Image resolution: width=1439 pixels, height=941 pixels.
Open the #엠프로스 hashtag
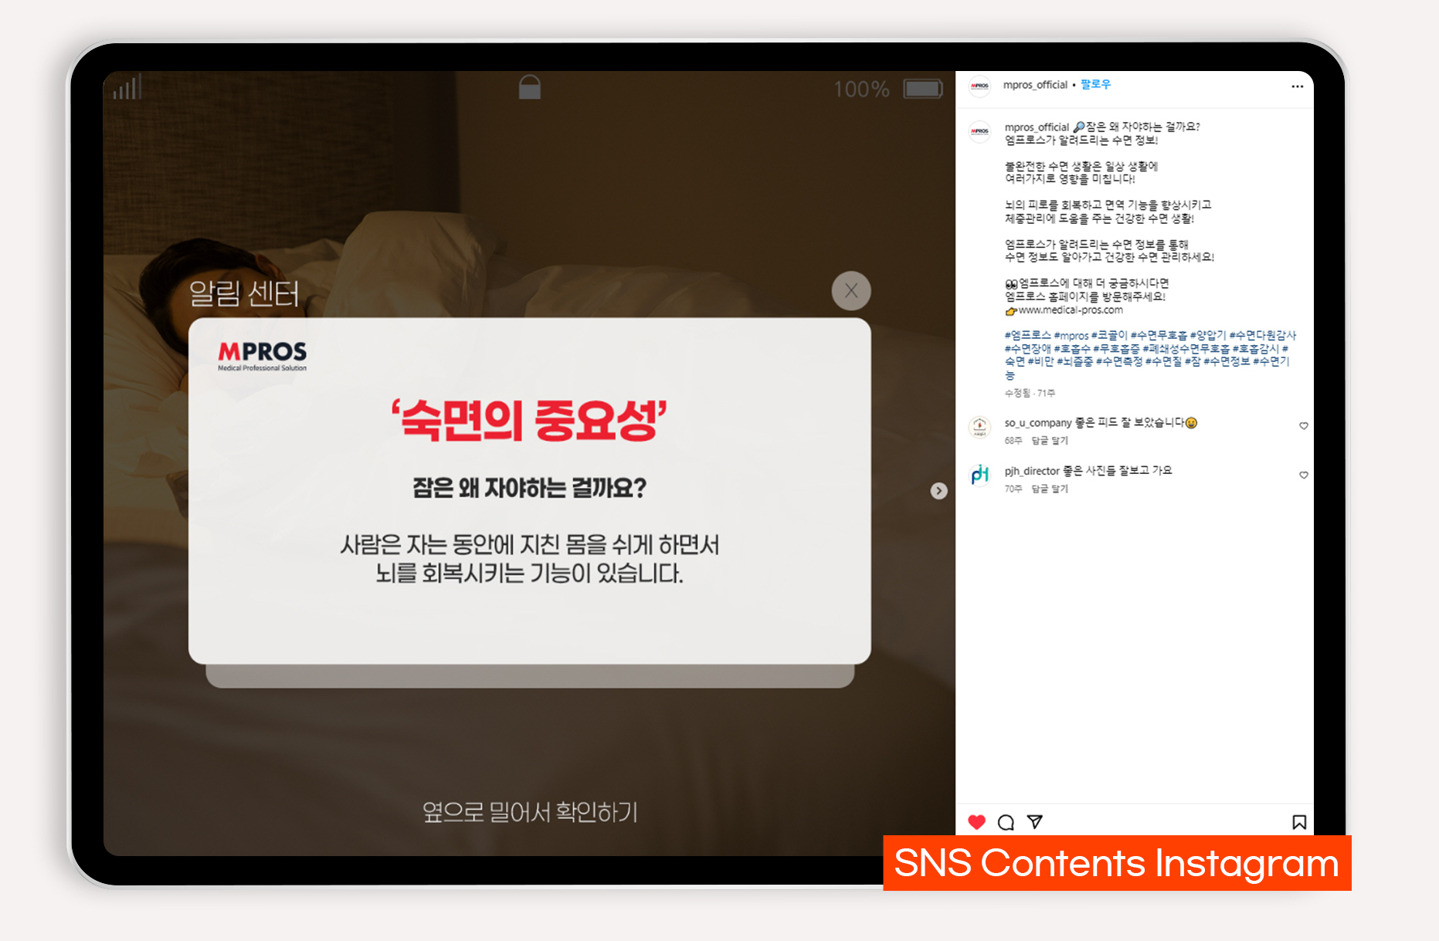1027,336
